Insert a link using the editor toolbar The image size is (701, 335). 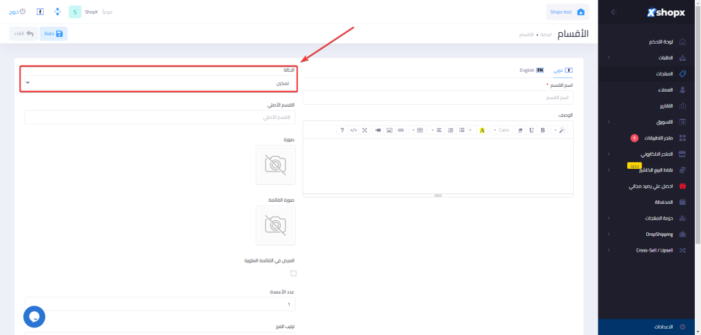[x=401, y=130]
